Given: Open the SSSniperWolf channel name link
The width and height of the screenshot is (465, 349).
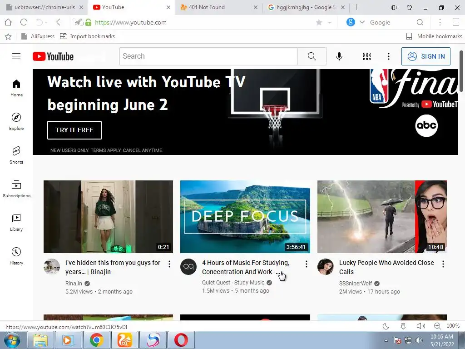Looking at the screenshot, I should (355, 284).
